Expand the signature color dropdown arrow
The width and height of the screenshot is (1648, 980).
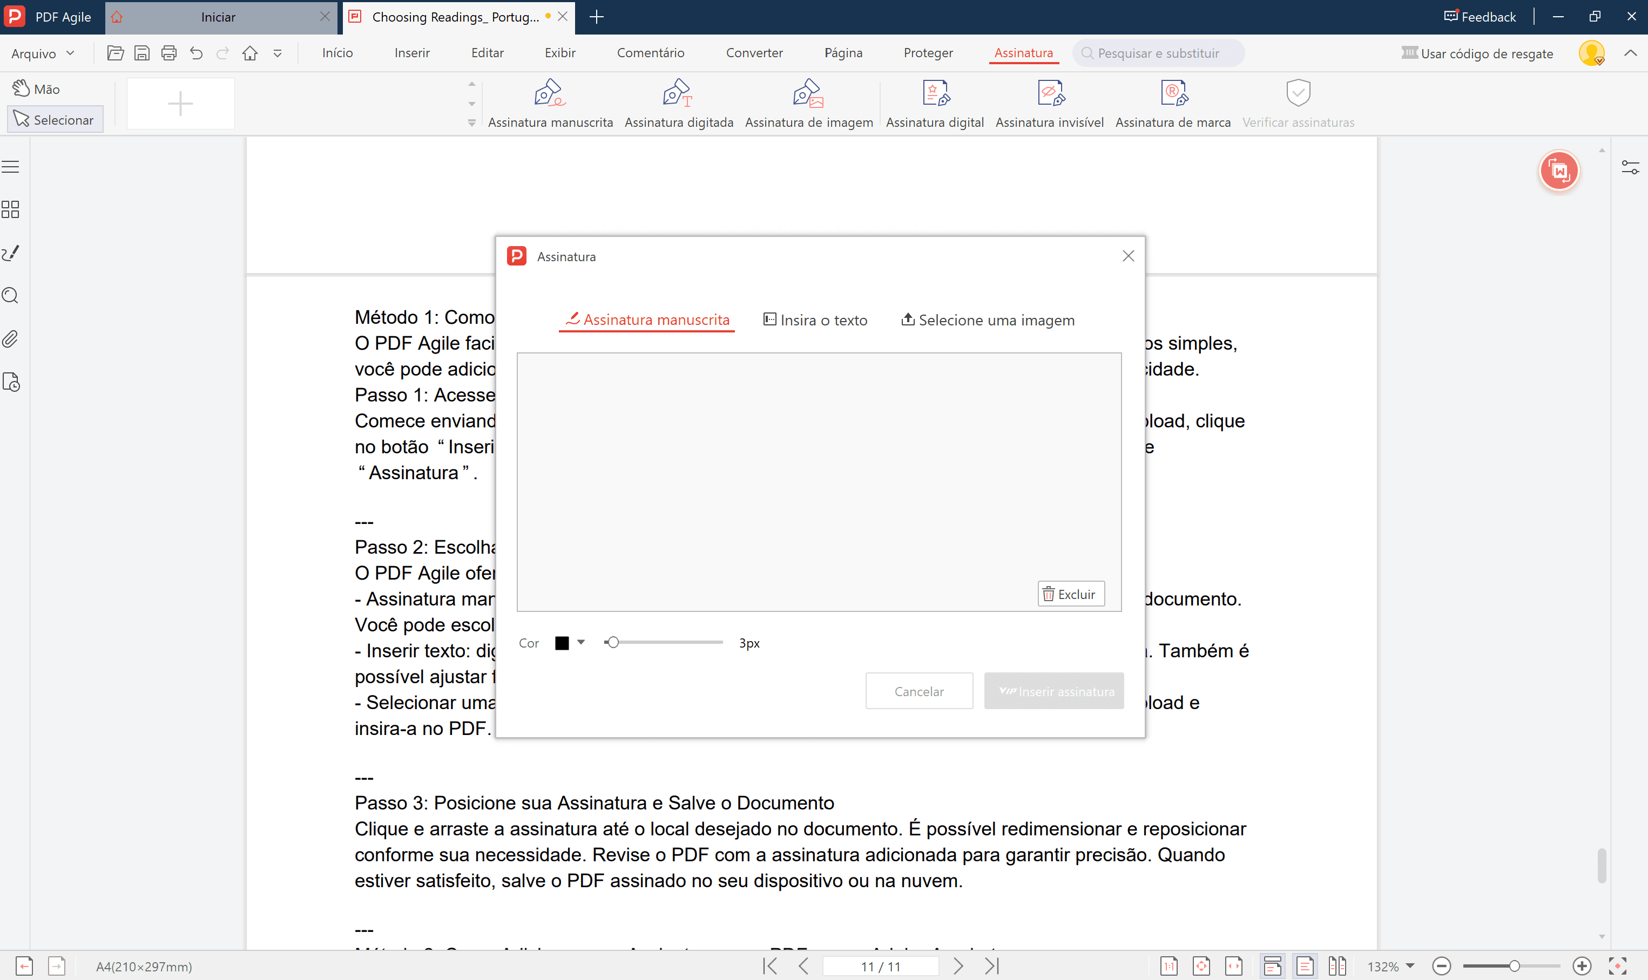click(x=581, y=642)
